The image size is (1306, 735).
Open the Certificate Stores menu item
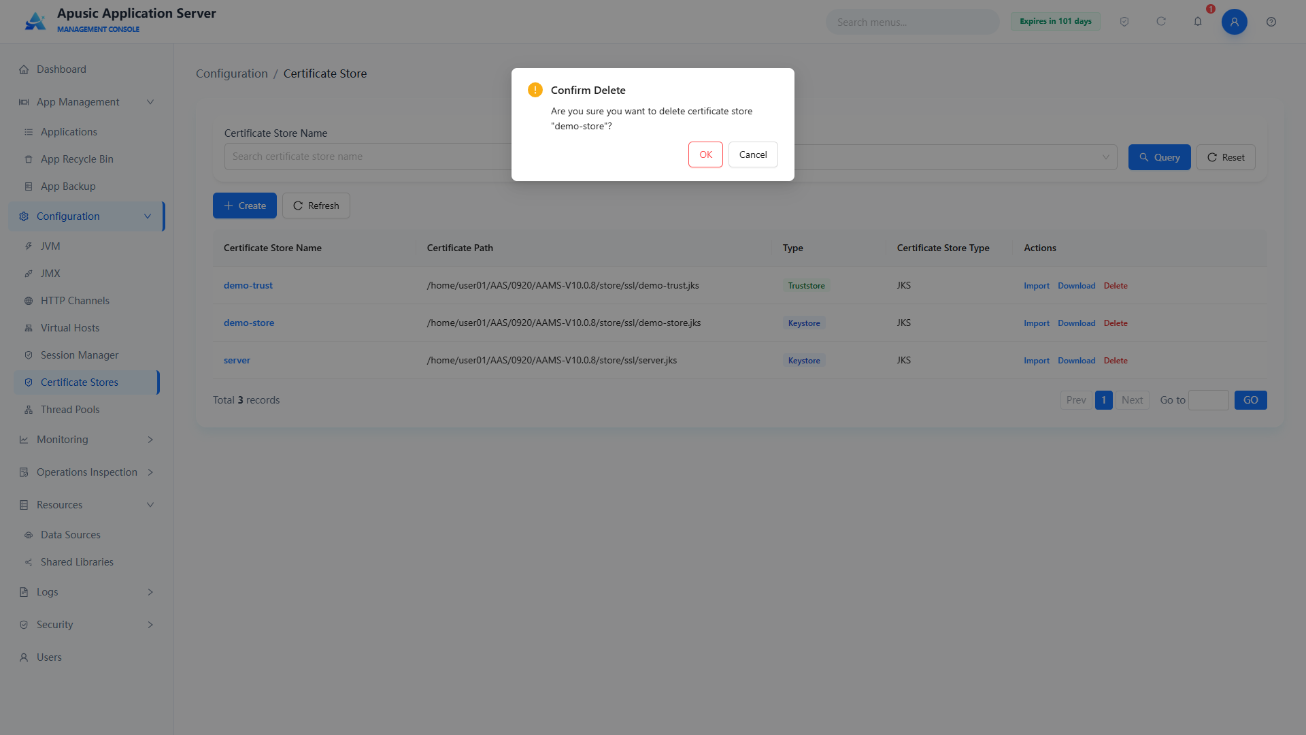86,382
